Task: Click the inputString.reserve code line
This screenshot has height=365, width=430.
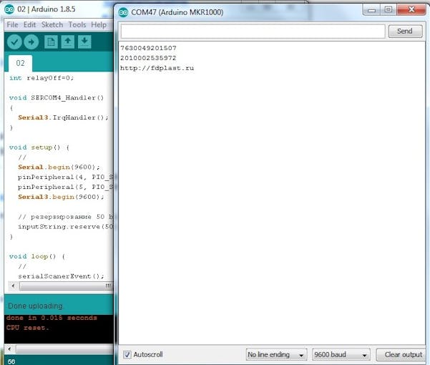Action: click(66, 226)
